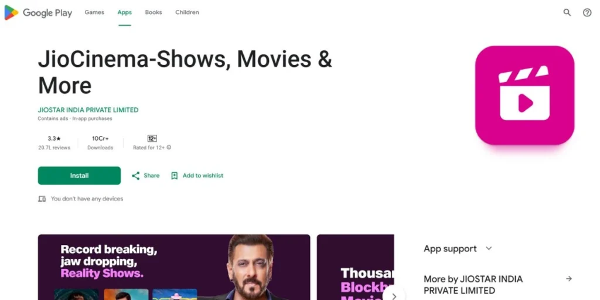This screenshot has height=300, width=600.
Task: Click the rating info circle icon
Action: coord(169,147)
